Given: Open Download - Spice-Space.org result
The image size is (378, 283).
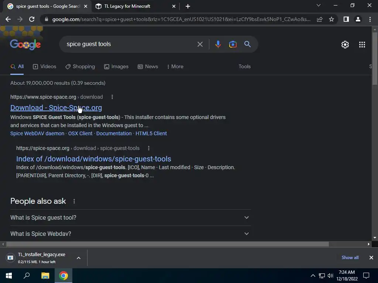Looking at the screenshot, I should click(x=56, y=108).
